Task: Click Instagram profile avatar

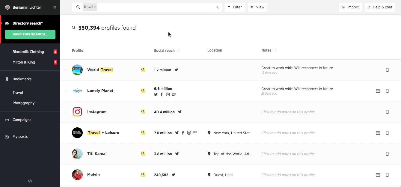Action: point(77,112)
